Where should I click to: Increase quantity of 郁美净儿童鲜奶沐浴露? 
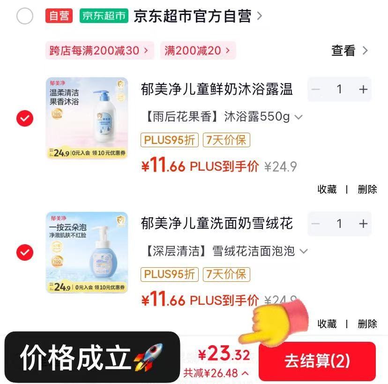pos(363,90)
